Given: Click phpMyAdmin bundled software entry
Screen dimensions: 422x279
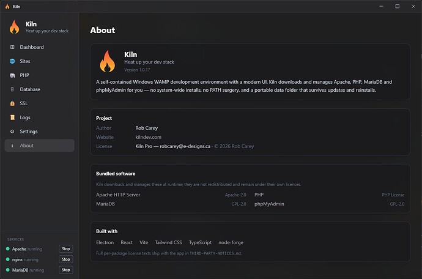Looking at the screenshot, I should (x=269, y=204).
